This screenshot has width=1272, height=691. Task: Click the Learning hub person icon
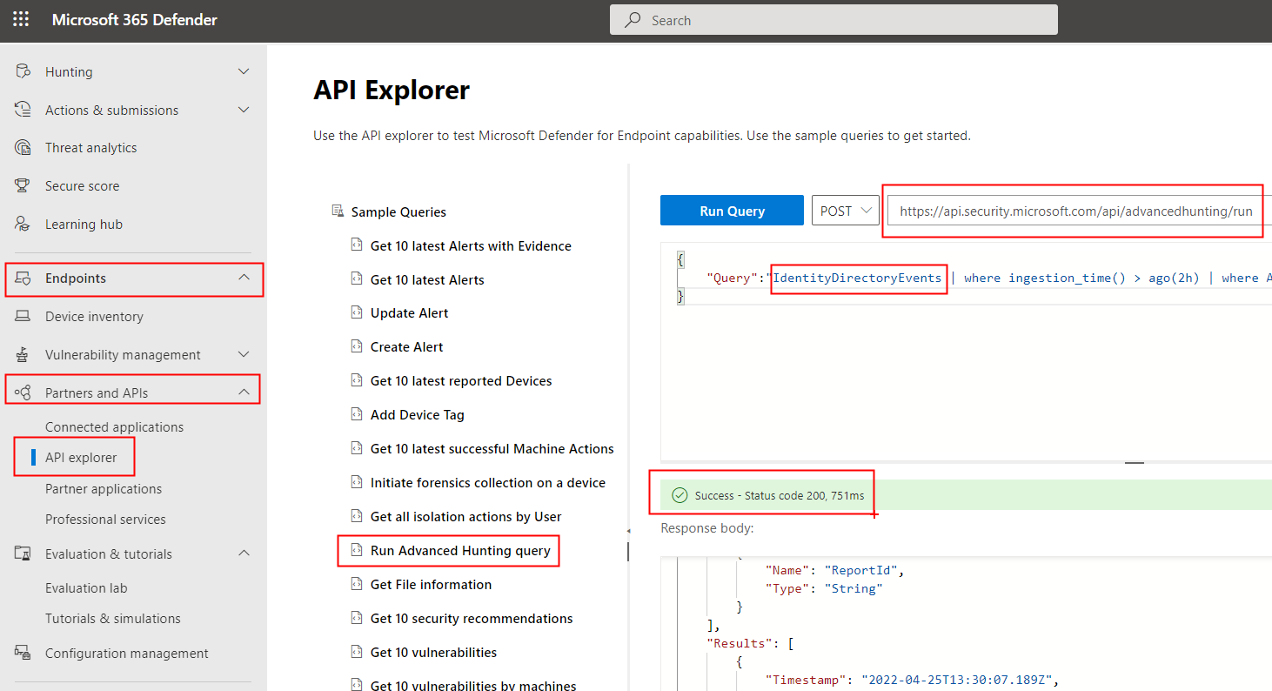point(23,224)
